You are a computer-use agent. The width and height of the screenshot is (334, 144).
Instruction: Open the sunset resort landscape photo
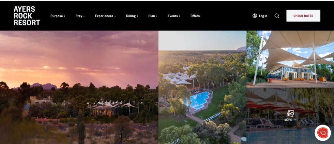coord(79,87)
